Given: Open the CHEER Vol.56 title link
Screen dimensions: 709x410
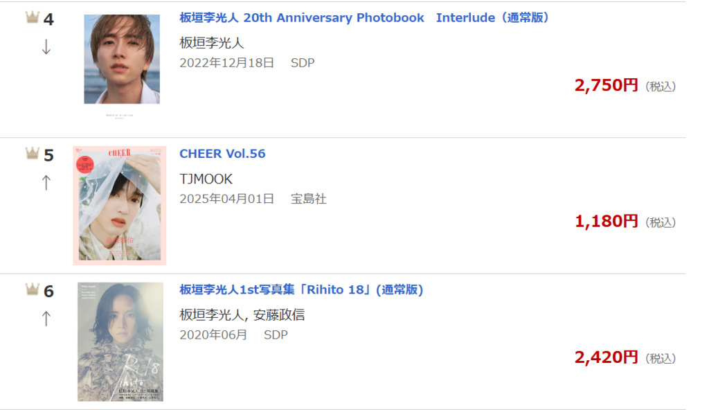Looking at the screenshot, I should coord(222,154).
